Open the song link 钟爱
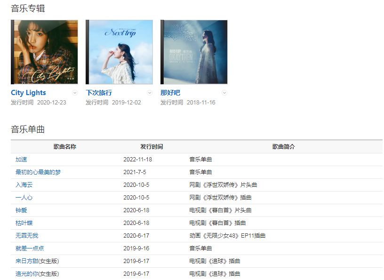384x280 pixels. 21,210
